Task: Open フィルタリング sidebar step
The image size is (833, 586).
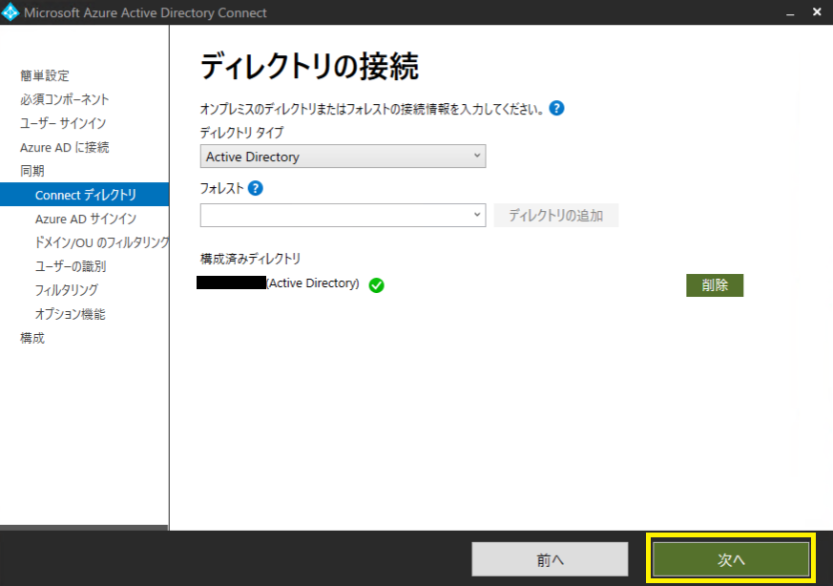Action: pos(67,290)
